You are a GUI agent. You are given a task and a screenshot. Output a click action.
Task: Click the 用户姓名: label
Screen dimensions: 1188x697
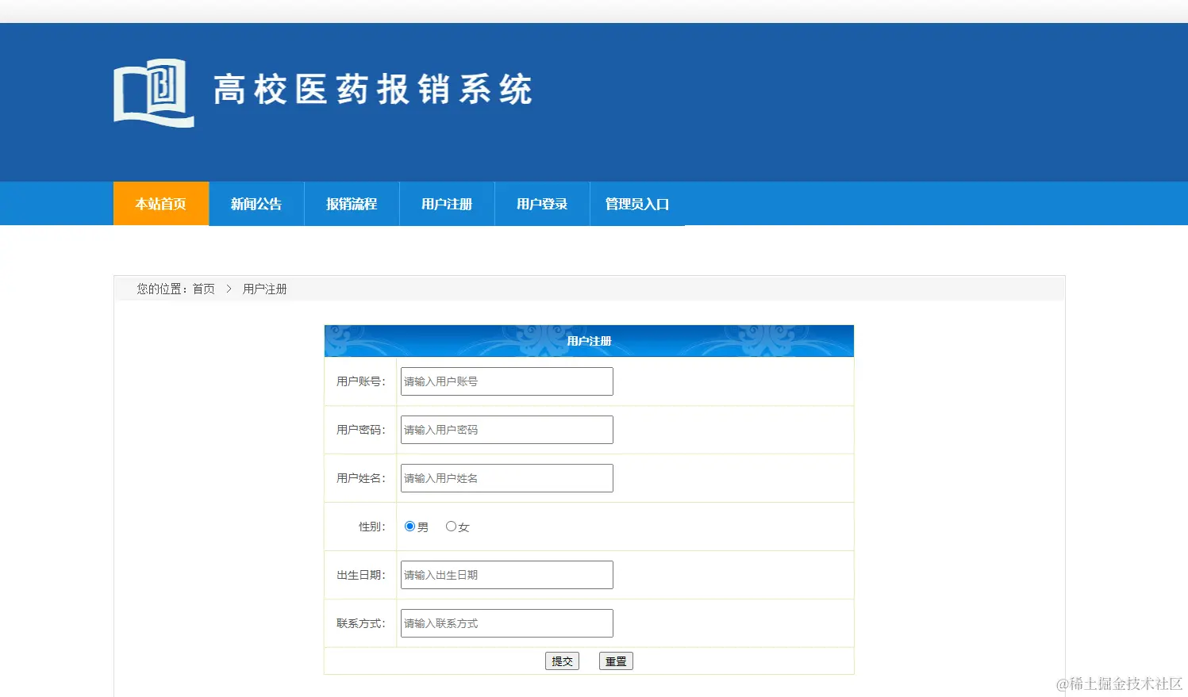[x=361, y=478]
